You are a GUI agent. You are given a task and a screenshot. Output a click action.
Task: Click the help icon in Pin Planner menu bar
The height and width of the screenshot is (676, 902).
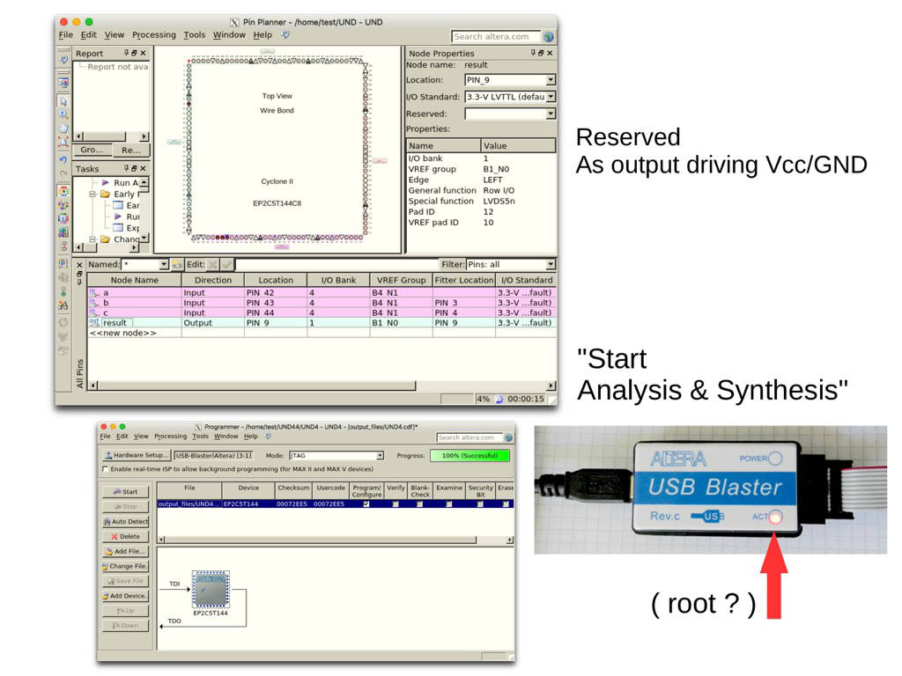[x=285, y=35]
